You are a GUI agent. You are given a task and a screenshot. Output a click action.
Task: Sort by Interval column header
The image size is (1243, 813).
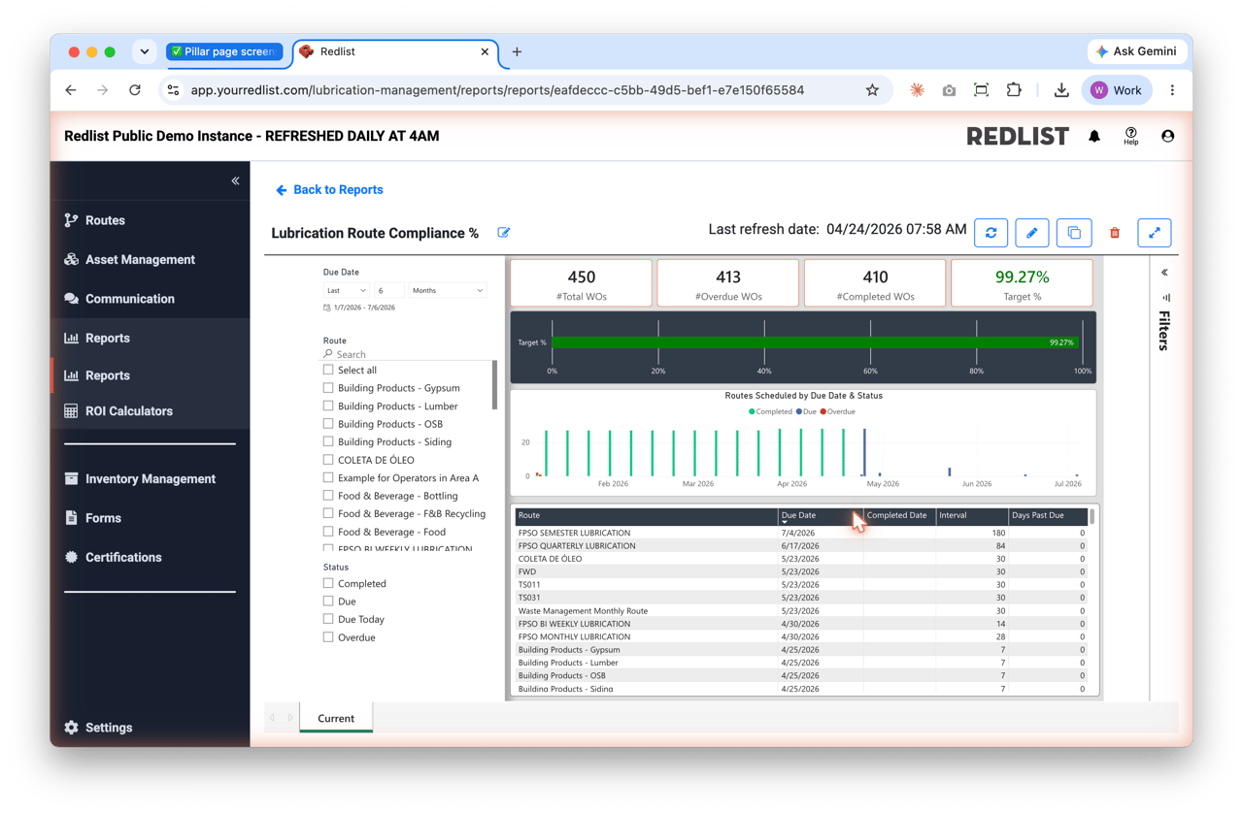click(x=972, y=516)
